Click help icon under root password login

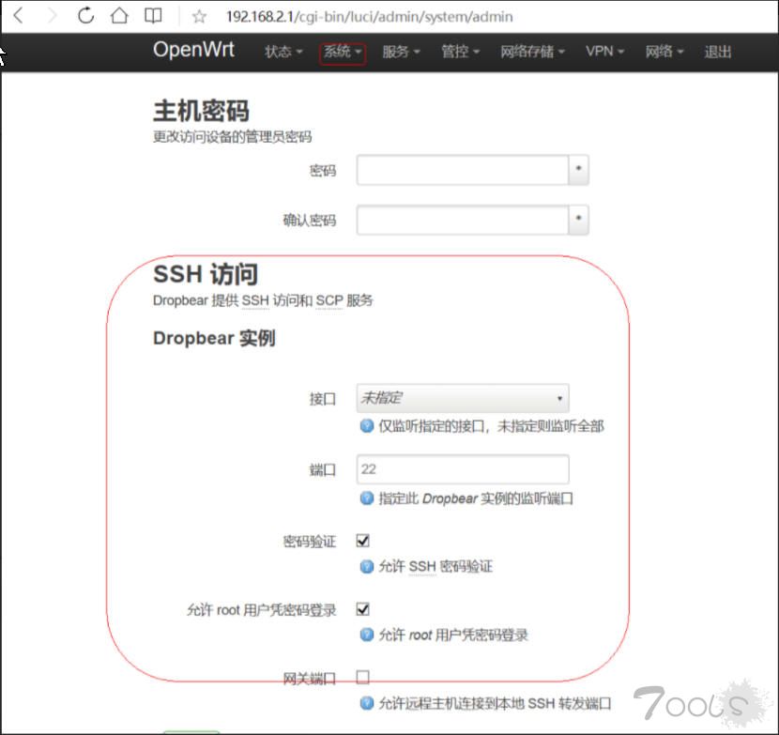point(367,635)
